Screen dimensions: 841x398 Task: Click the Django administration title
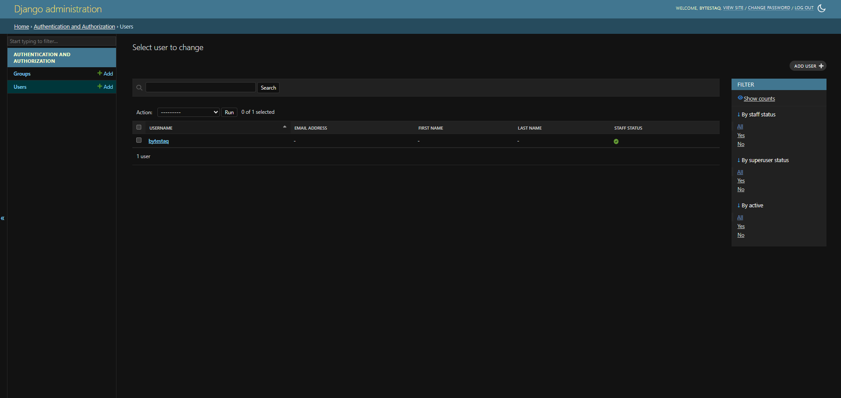58,9
